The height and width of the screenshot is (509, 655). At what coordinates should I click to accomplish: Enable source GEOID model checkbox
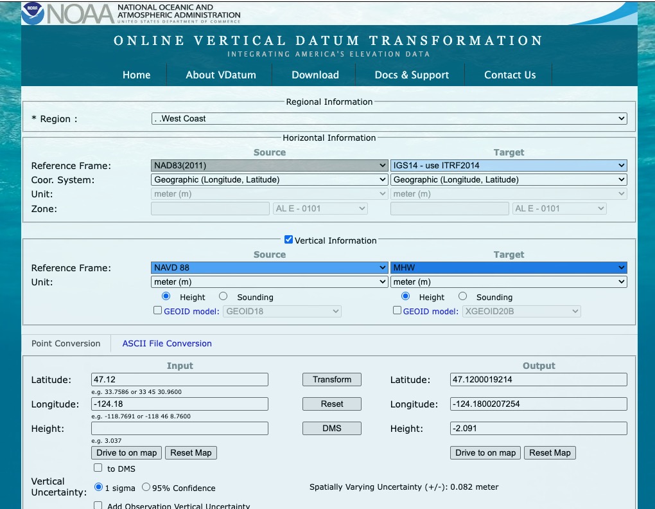(x=158, y=311)
